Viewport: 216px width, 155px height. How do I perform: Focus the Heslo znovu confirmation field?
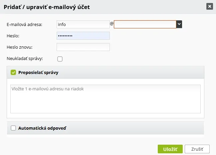point(83,47)
